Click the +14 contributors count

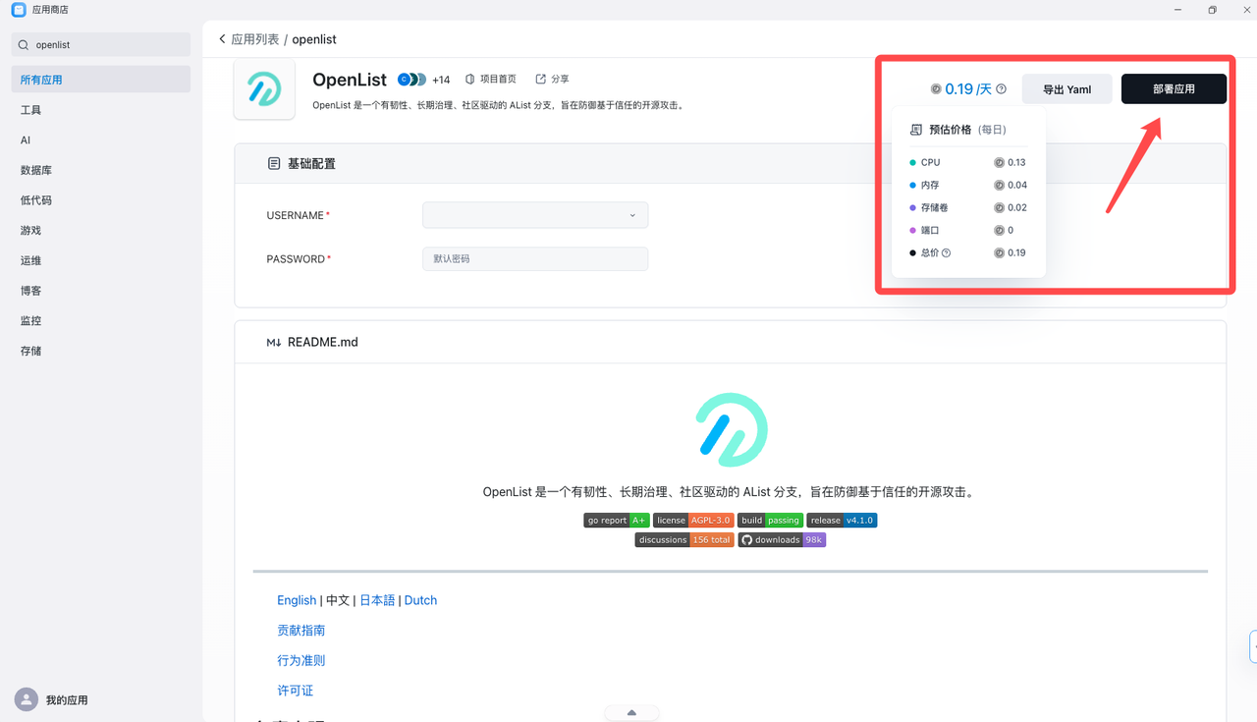(441, 80)
